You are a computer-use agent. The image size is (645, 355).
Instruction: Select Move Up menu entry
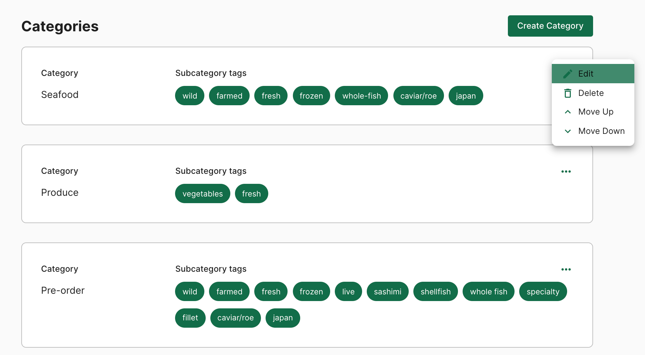pos(593,112)
